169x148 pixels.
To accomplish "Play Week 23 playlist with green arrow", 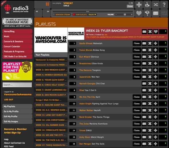I will (x=163, y=32).
